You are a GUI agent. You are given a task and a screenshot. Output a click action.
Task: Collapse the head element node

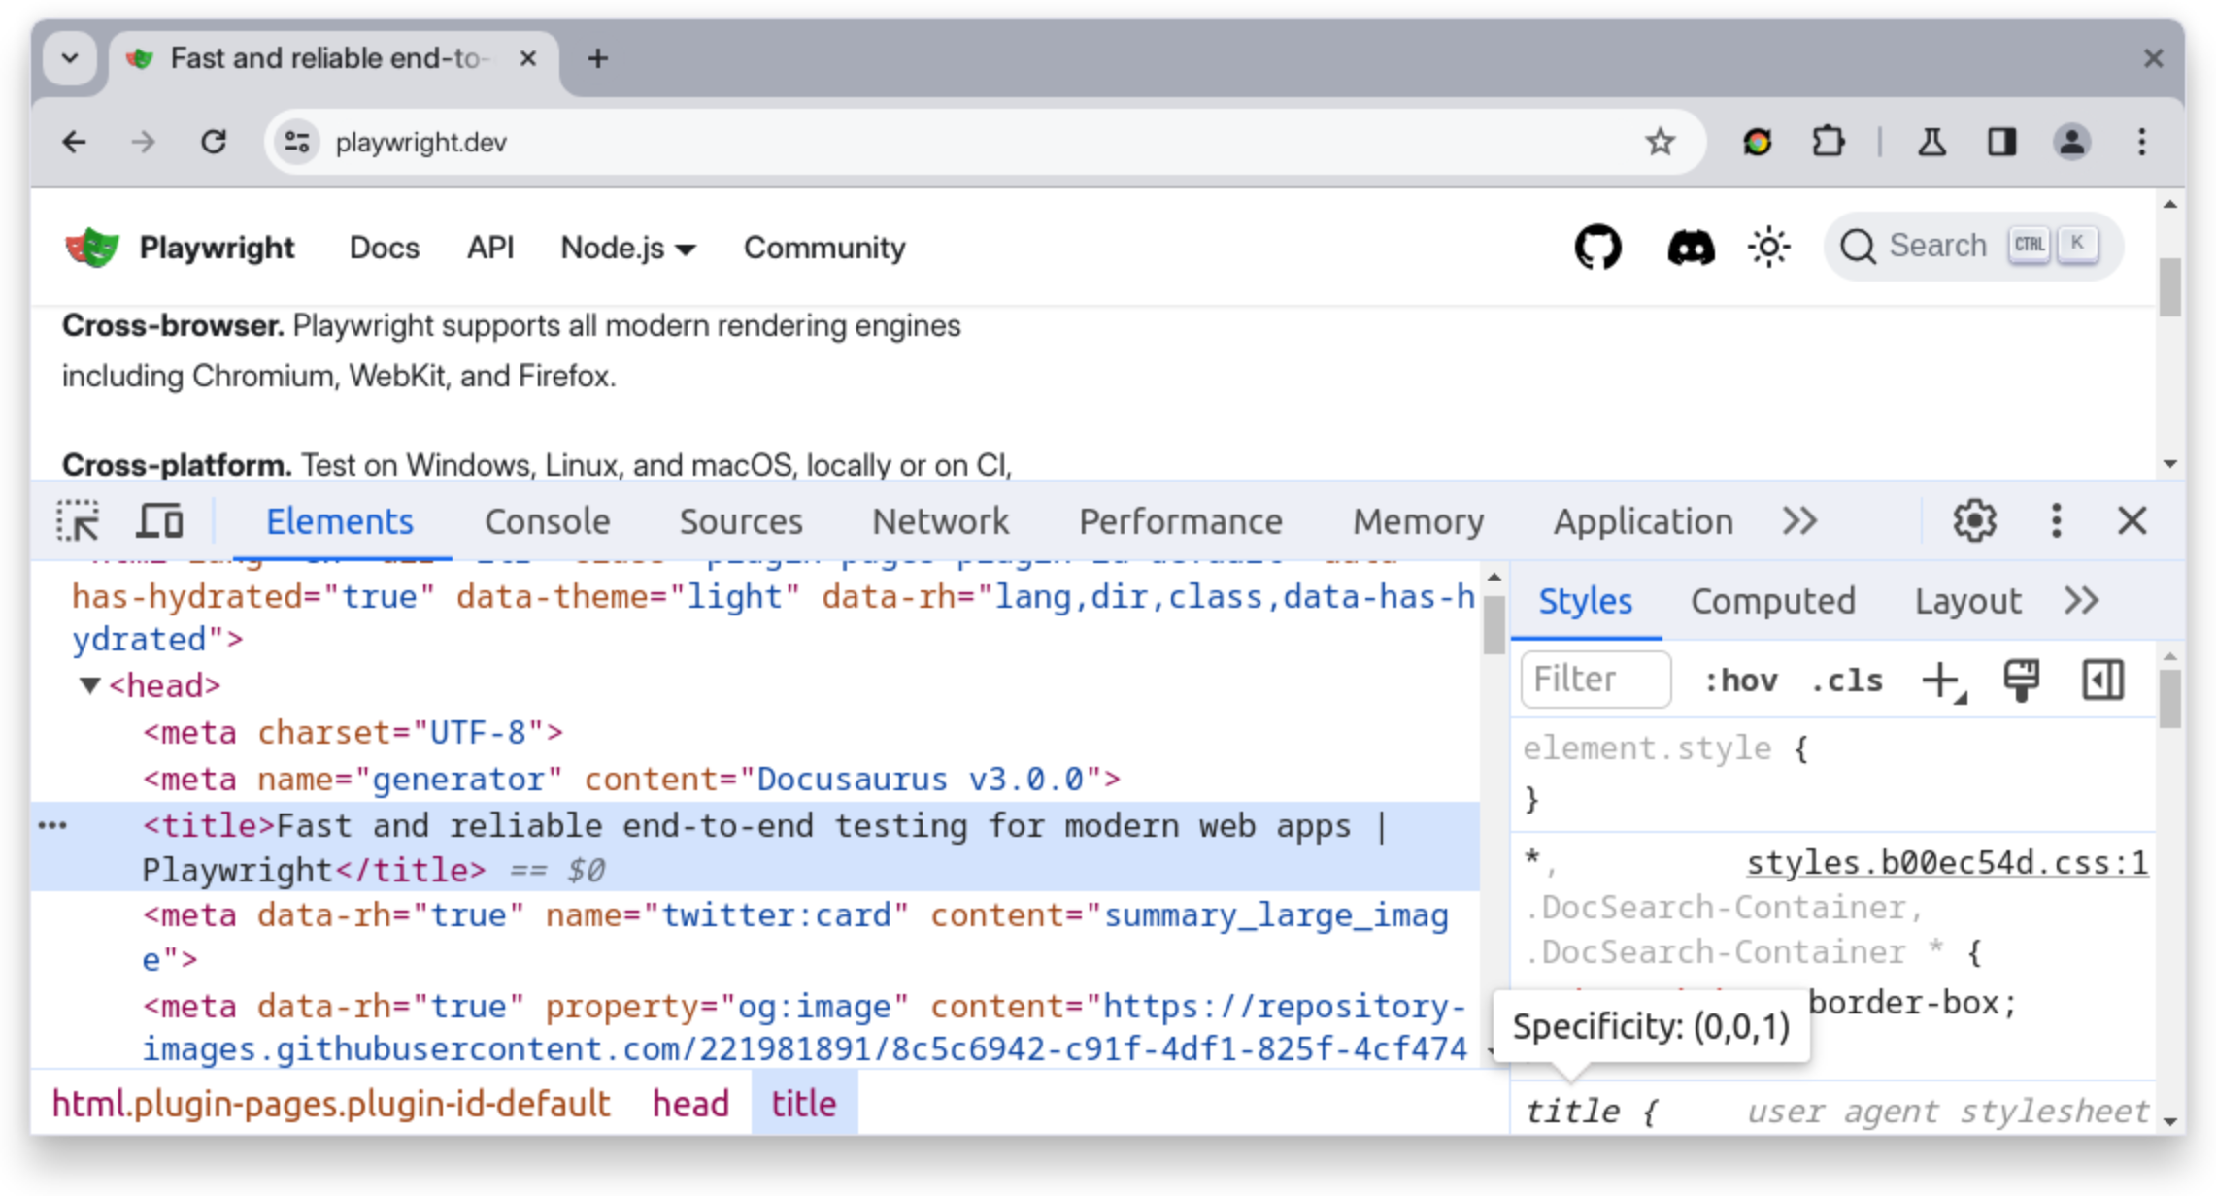click(89, 685)
